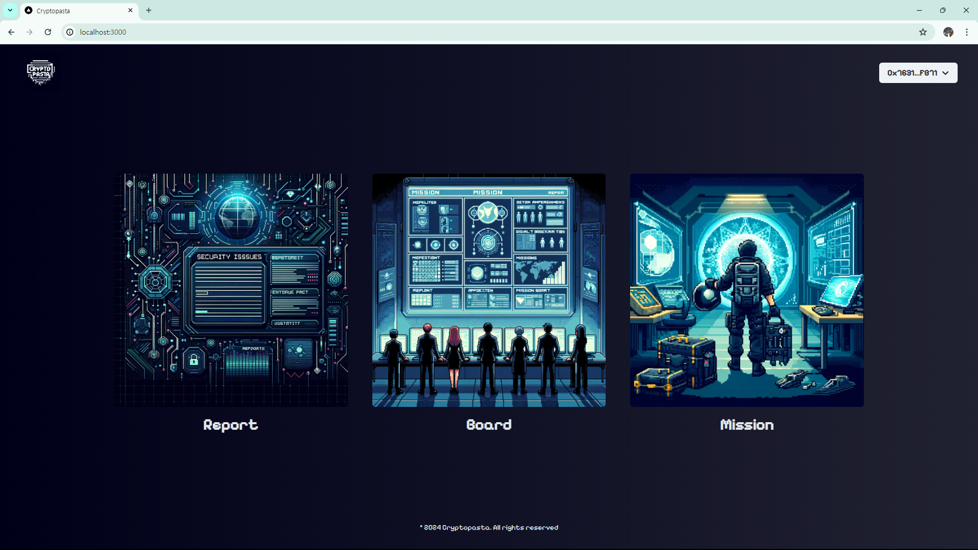Viewport: 978px width, 550px height.
Task: Expand the tab search dropdown arrow
Action: coord(10,10)
